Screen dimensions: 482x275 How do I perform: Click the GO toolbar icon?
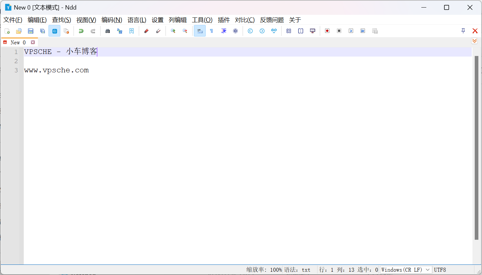click(x=274, y=31)
